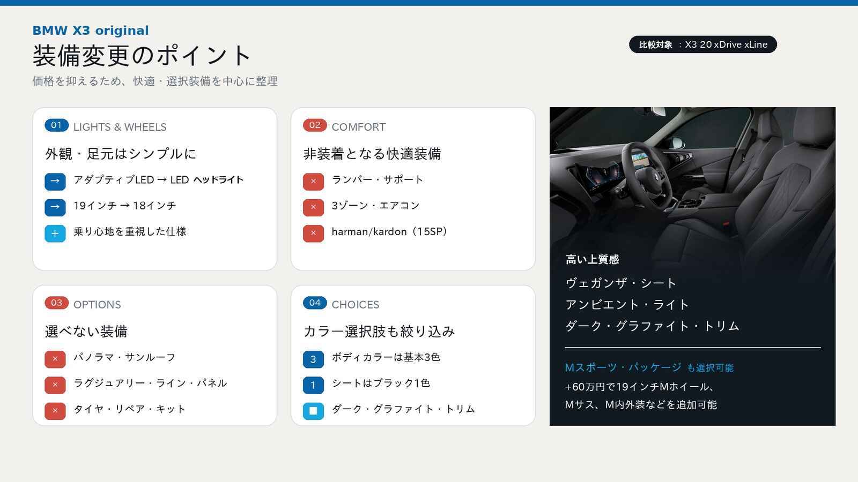This screenshot has height=482, width=858.
Task: Click the COMFORT label
Action: click(x=359, y=127)
